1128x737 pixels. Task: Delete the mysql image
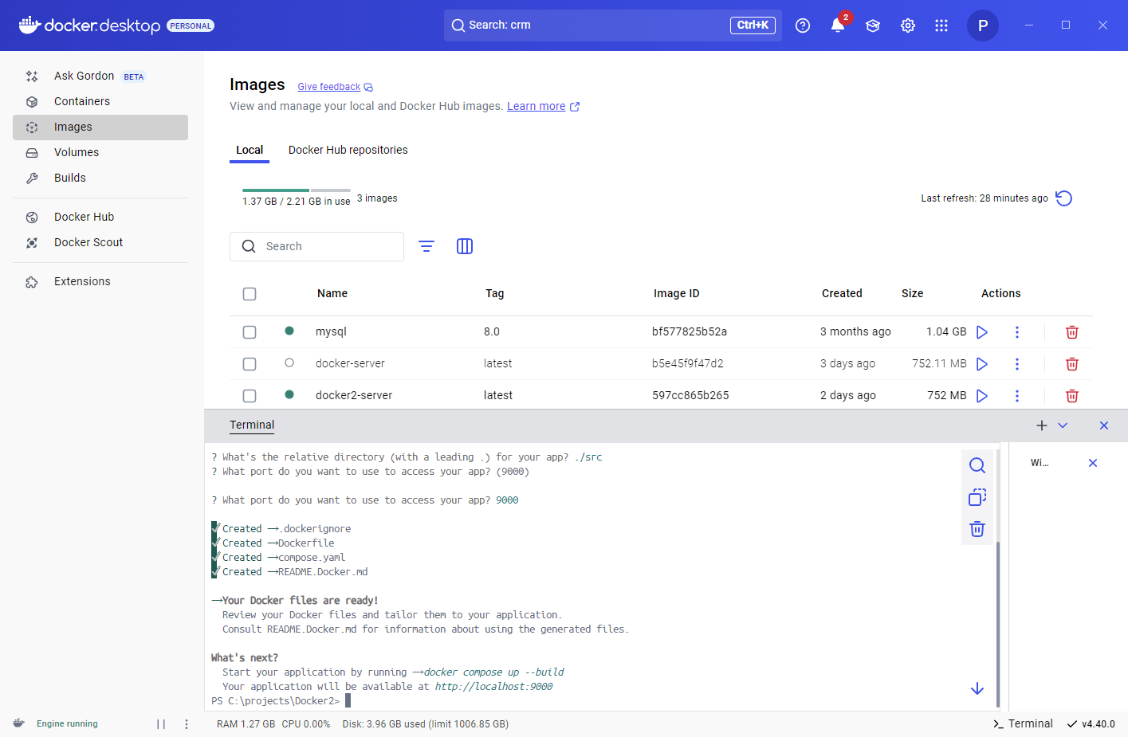tap(1072, 332)
